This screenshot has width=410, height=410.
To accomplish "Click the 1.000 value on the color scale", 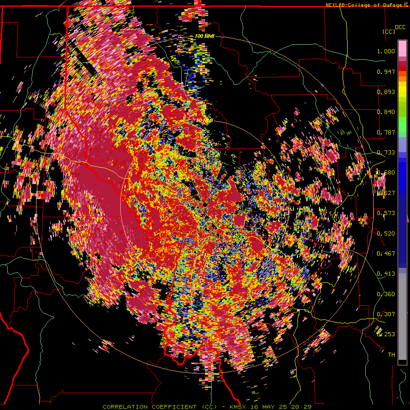I will point(386,51).
